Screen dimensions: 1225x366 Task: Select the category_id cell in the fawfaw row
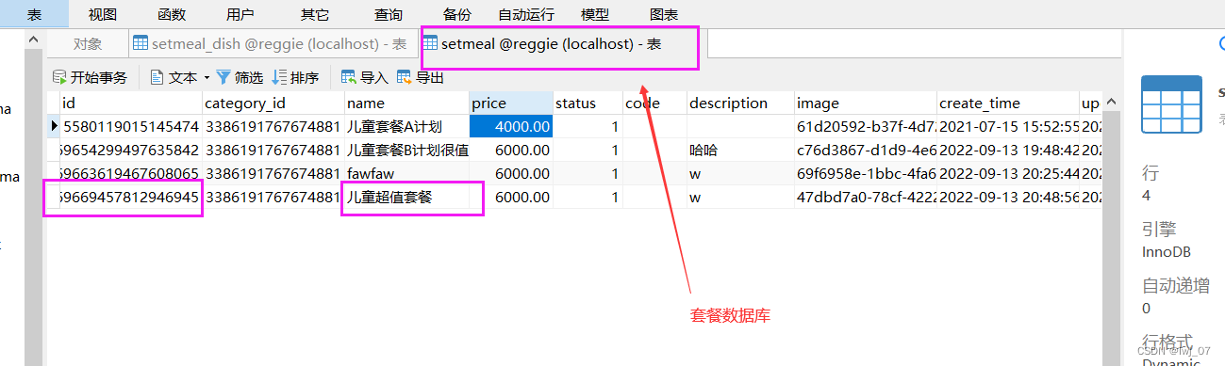(273, 173)
